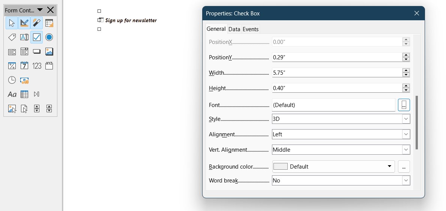Select the Text Box control tool
The height and width of the screenshot is (211, 446).
coord(24,37)
